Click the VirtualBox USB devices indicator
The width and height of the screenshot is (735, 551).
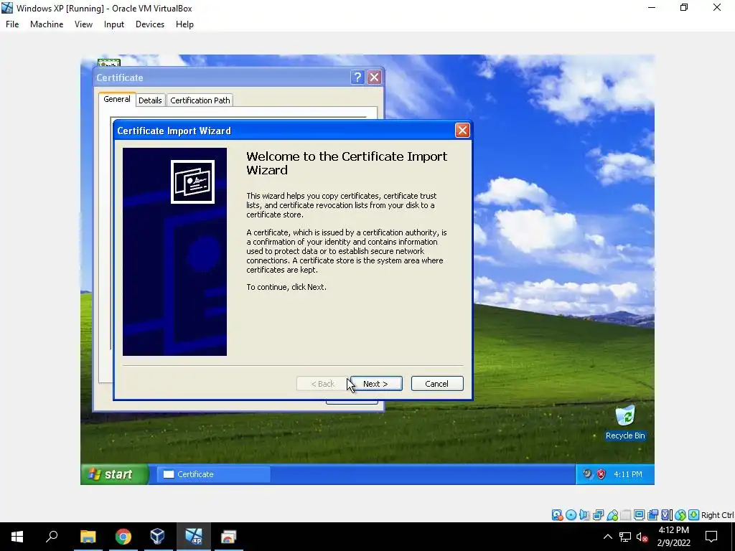[x=612, y=515]
